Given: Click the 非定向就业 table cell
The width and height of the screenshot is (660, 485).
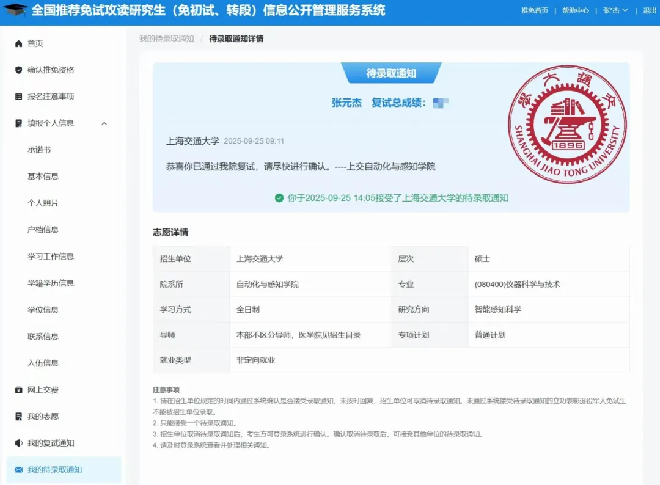Looking at the screenshot, I should [430, 360].
